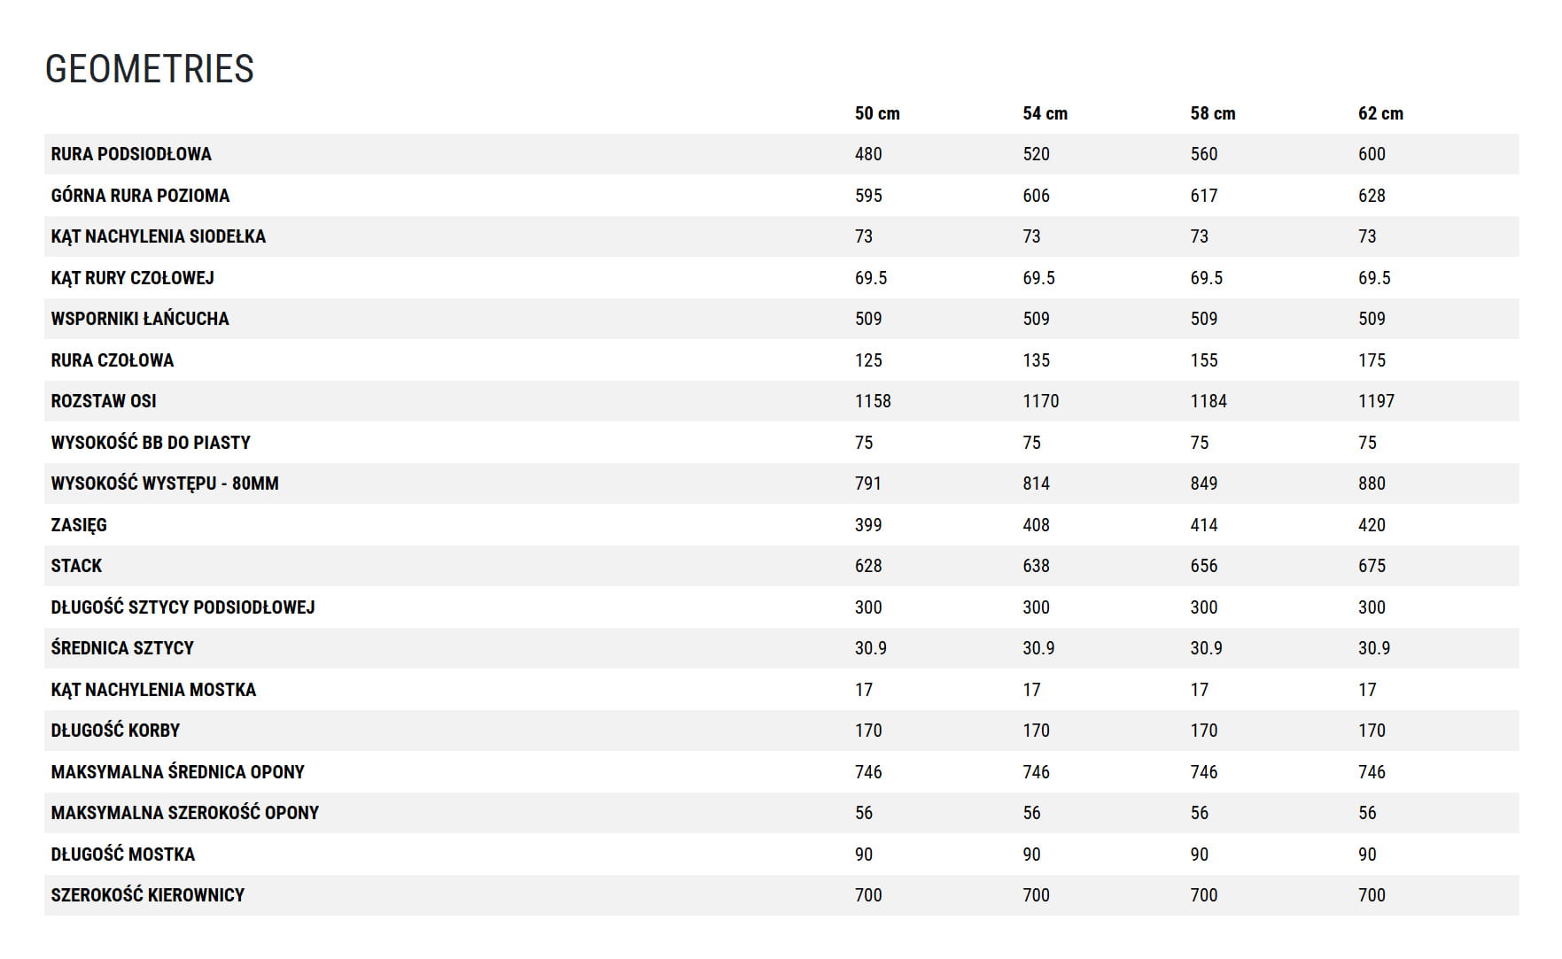Select the WSPORNIKI ŁAŃCUCHA row label

pos(140,319)
